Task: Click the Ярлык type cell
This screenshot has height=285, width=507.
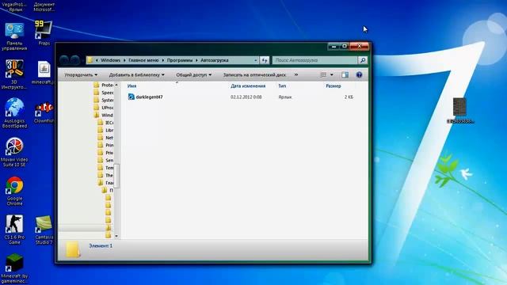Action: 285,97
